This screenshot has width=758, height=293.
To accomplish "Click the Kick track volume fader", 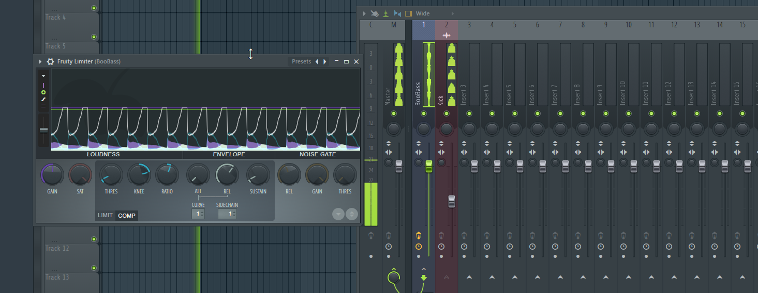I will 451,201.
